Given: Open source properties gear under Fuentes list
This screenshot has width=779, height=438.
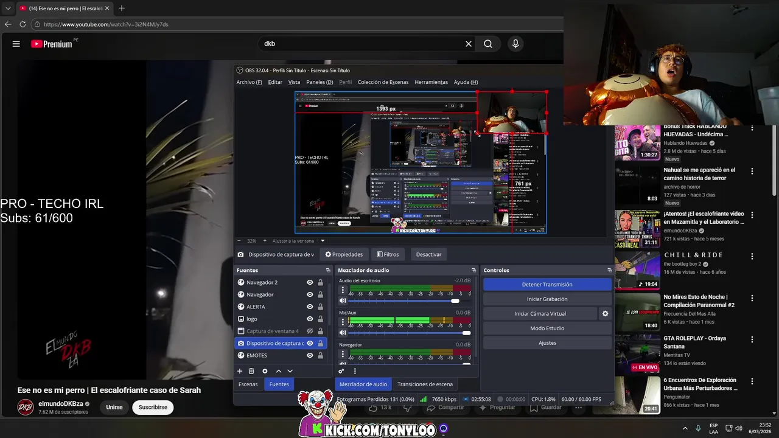Looking at the screenshot, I should tap(265, 371).
